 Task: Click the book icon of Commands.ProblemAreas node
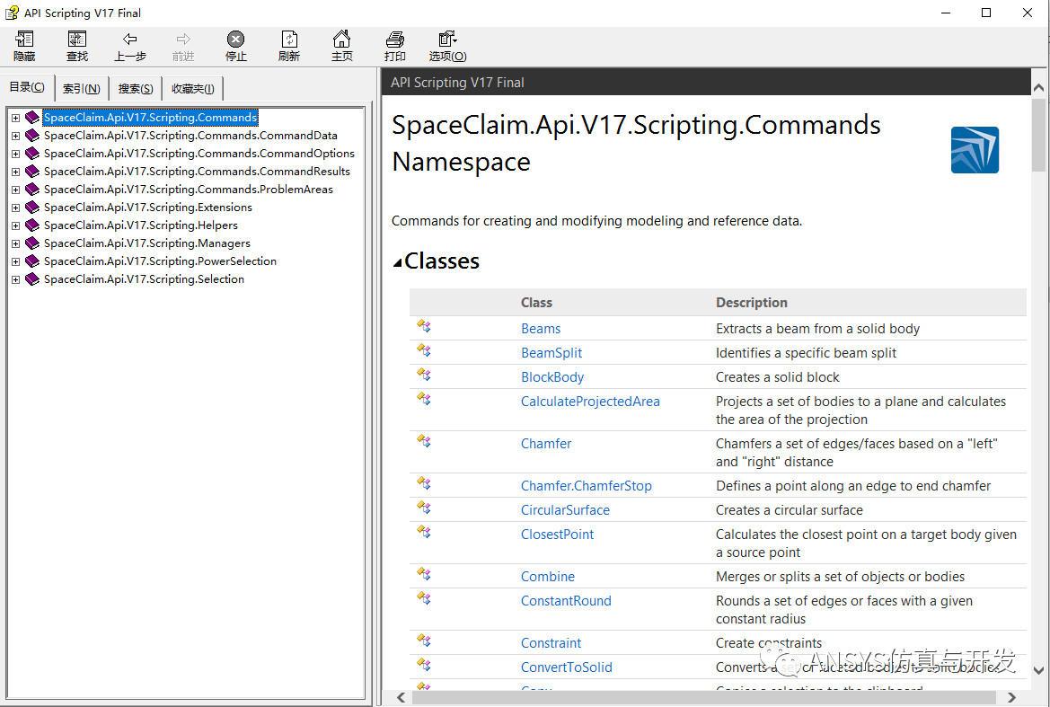click(x=32, y=190)
